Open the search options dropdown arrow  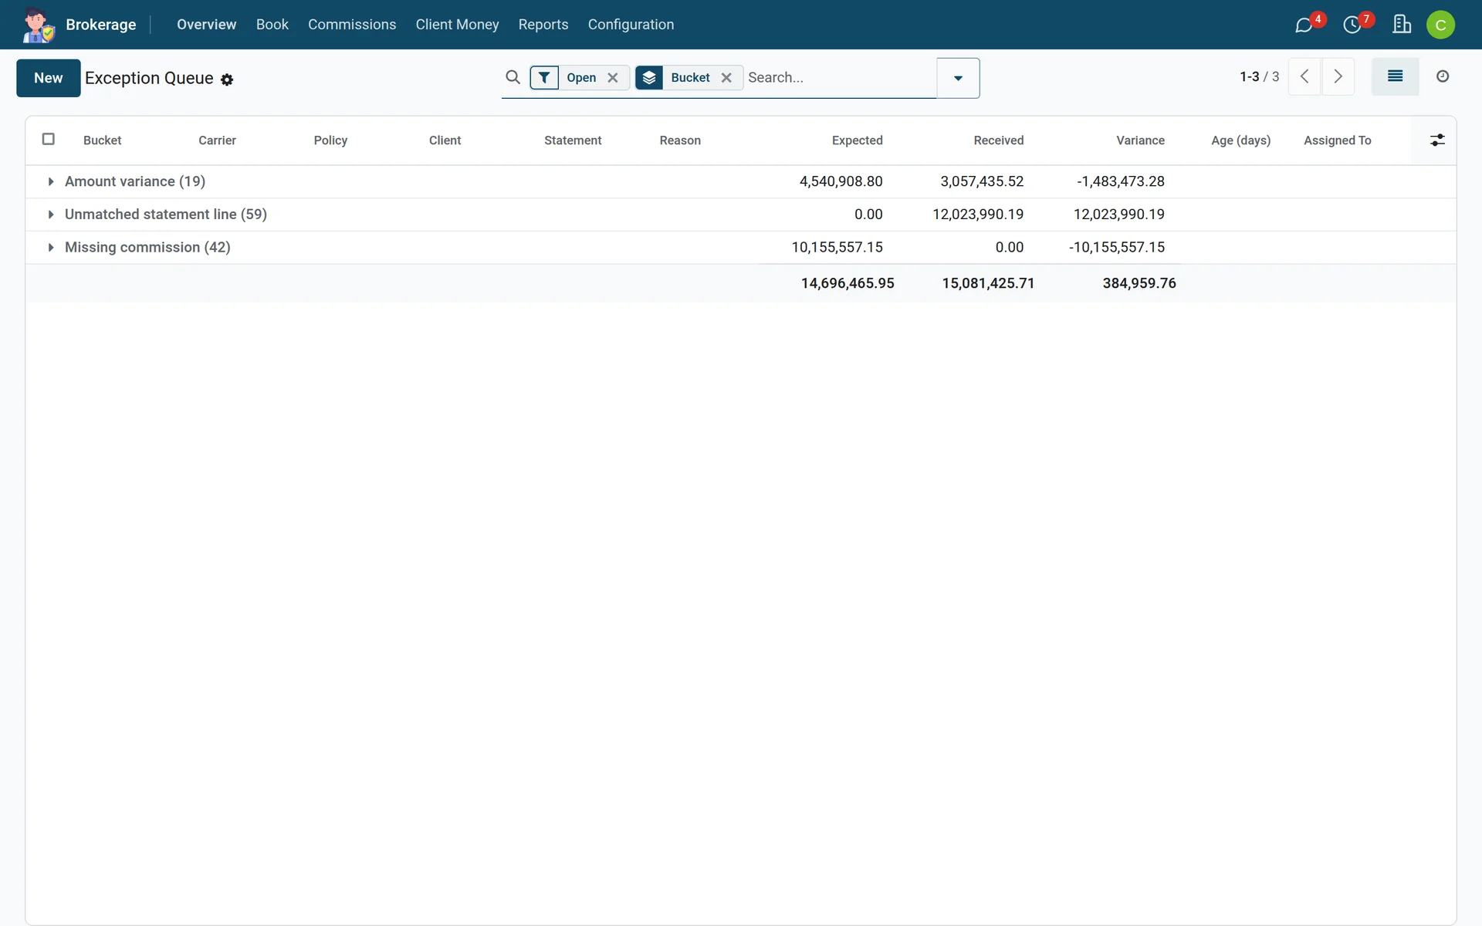[x=958, y=78]
